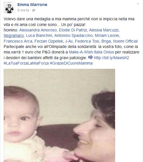Open the Miriam Leone tagged link
This screenshot has height=162, width=143.
click(x=107, y=35)
